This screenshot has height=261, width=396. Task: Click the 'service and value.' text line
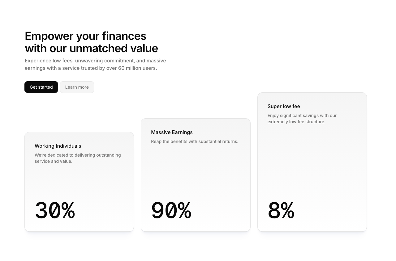tap(53, 161)
